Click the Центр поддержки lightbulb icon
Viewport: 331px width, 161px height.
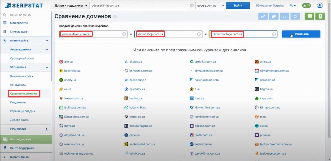pyautogui.click(x=5, y=148)
